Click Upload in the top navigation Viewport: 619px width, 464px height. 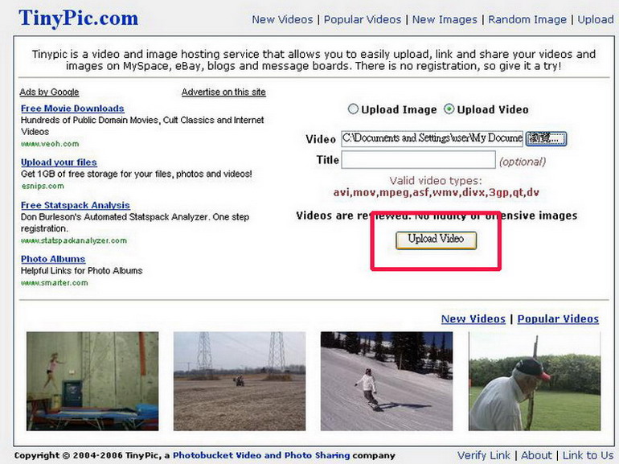pos(596,19)
